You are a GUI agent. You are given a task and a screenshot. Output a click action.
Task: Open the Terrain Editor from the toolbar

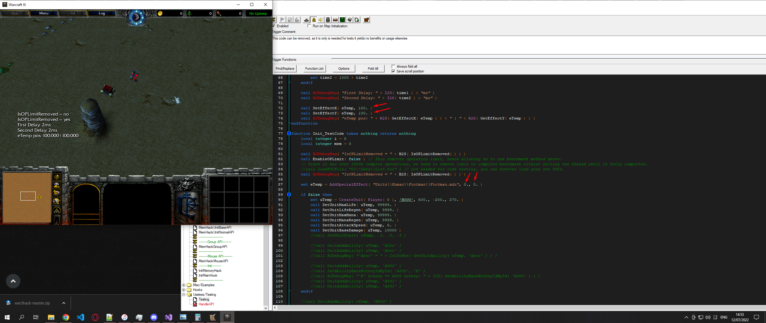pyautogui.click(x=306, y=20)
